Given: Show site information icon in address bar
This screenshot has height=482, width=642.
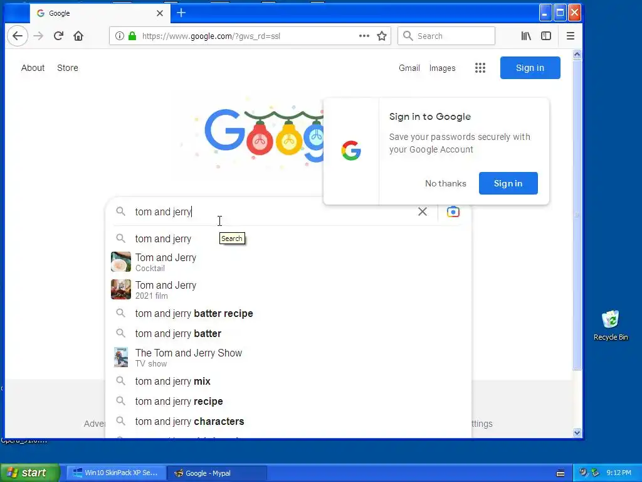Looking at the screenshot, I should point(119,36).
